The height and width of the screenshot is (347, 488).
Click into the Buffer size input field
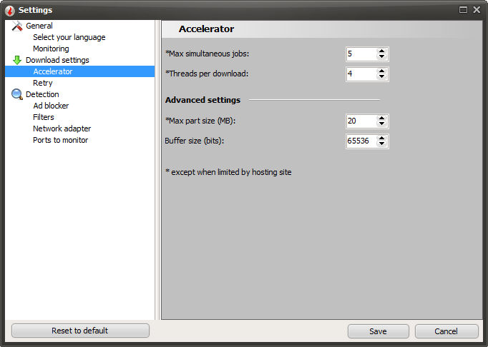click(x=360, y=141)
